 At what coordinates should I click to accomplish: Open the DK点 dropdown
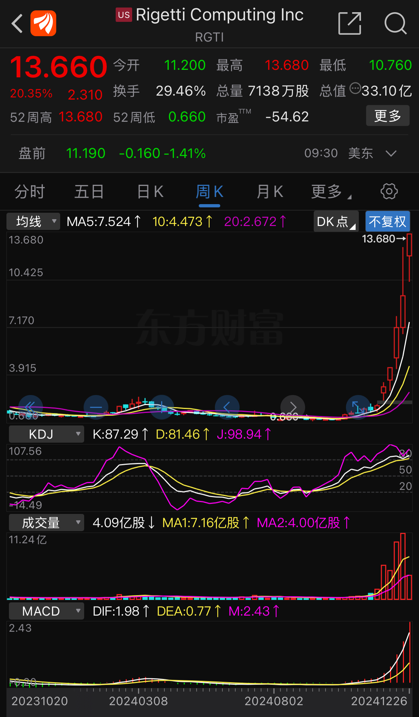(336, 222)
